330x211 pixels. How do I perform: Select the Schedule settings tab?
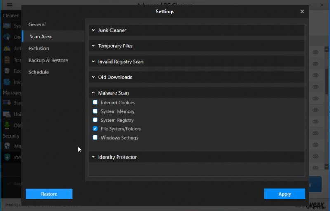click(38, 72)
